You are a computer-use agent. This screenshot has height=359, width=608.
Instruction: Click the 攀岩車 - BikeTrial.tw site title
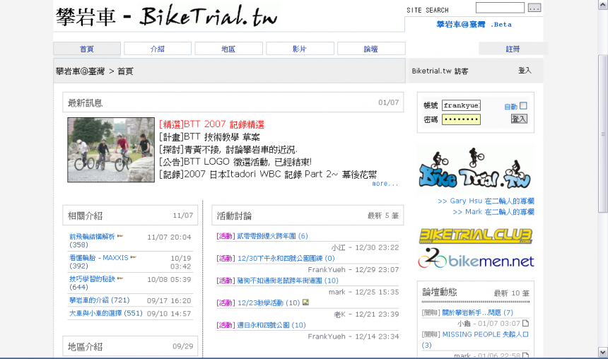pos(167,16)
